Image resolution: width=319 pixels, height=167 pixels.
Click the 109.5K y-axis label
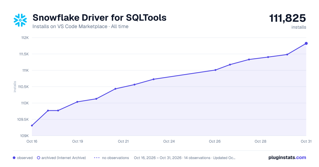coord(23,120)
